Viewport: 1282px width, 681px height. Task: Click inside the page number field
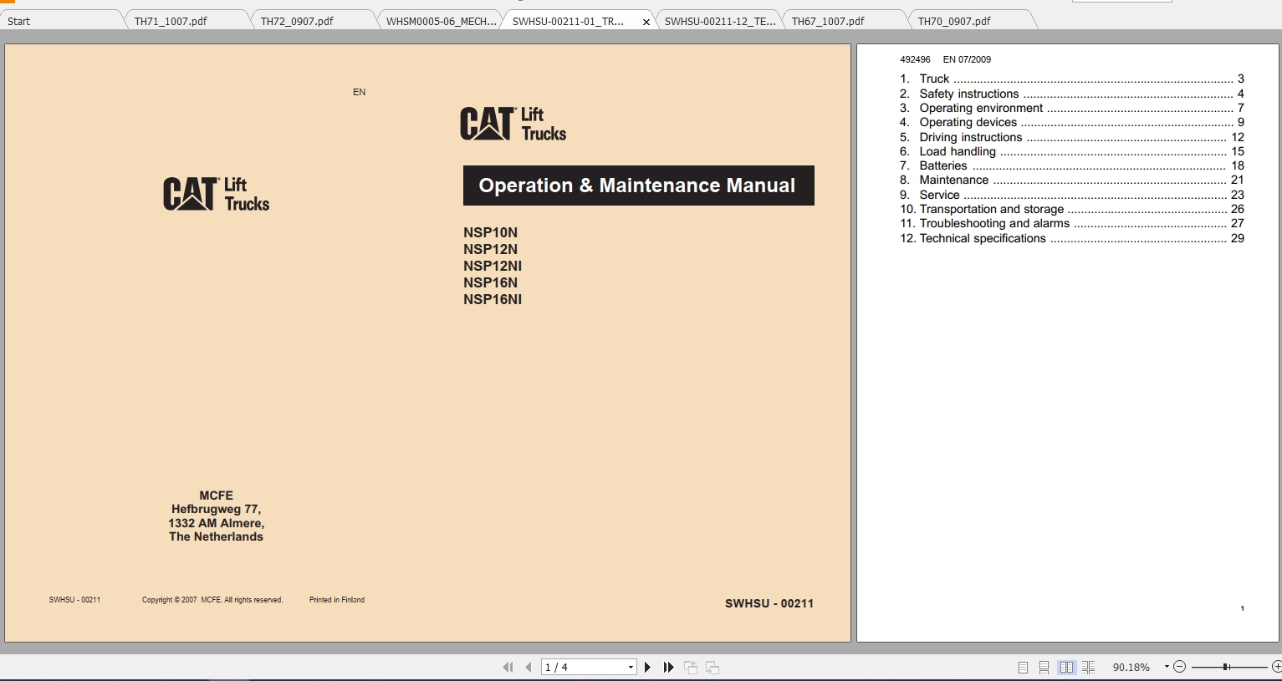[577, 667]
